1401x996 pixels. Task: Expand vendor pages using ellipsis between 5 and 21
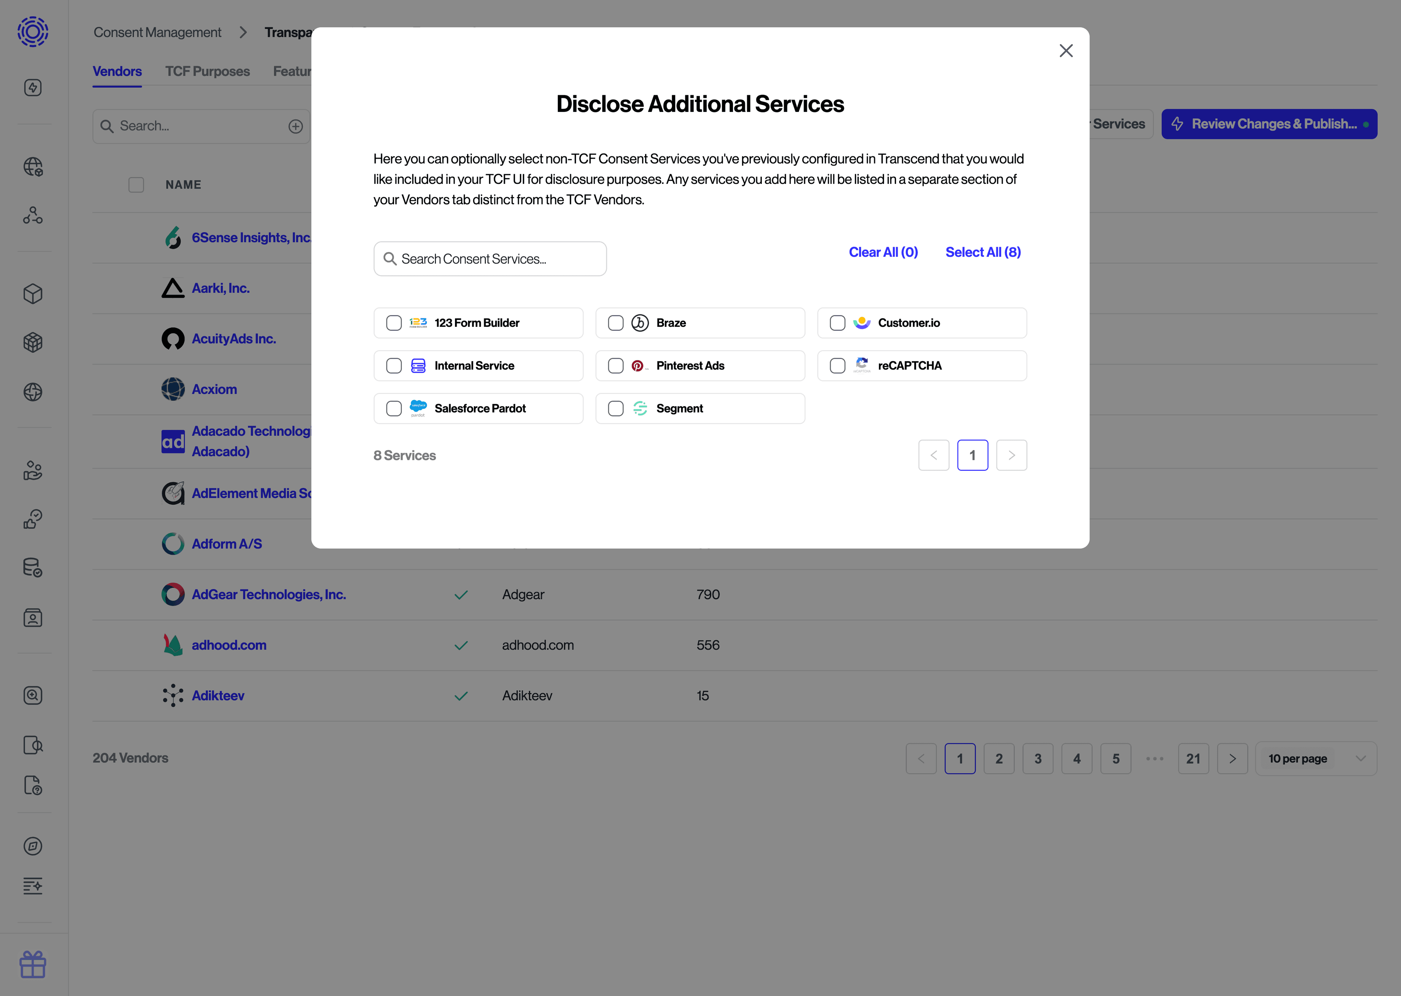[x=1154, y=758]
